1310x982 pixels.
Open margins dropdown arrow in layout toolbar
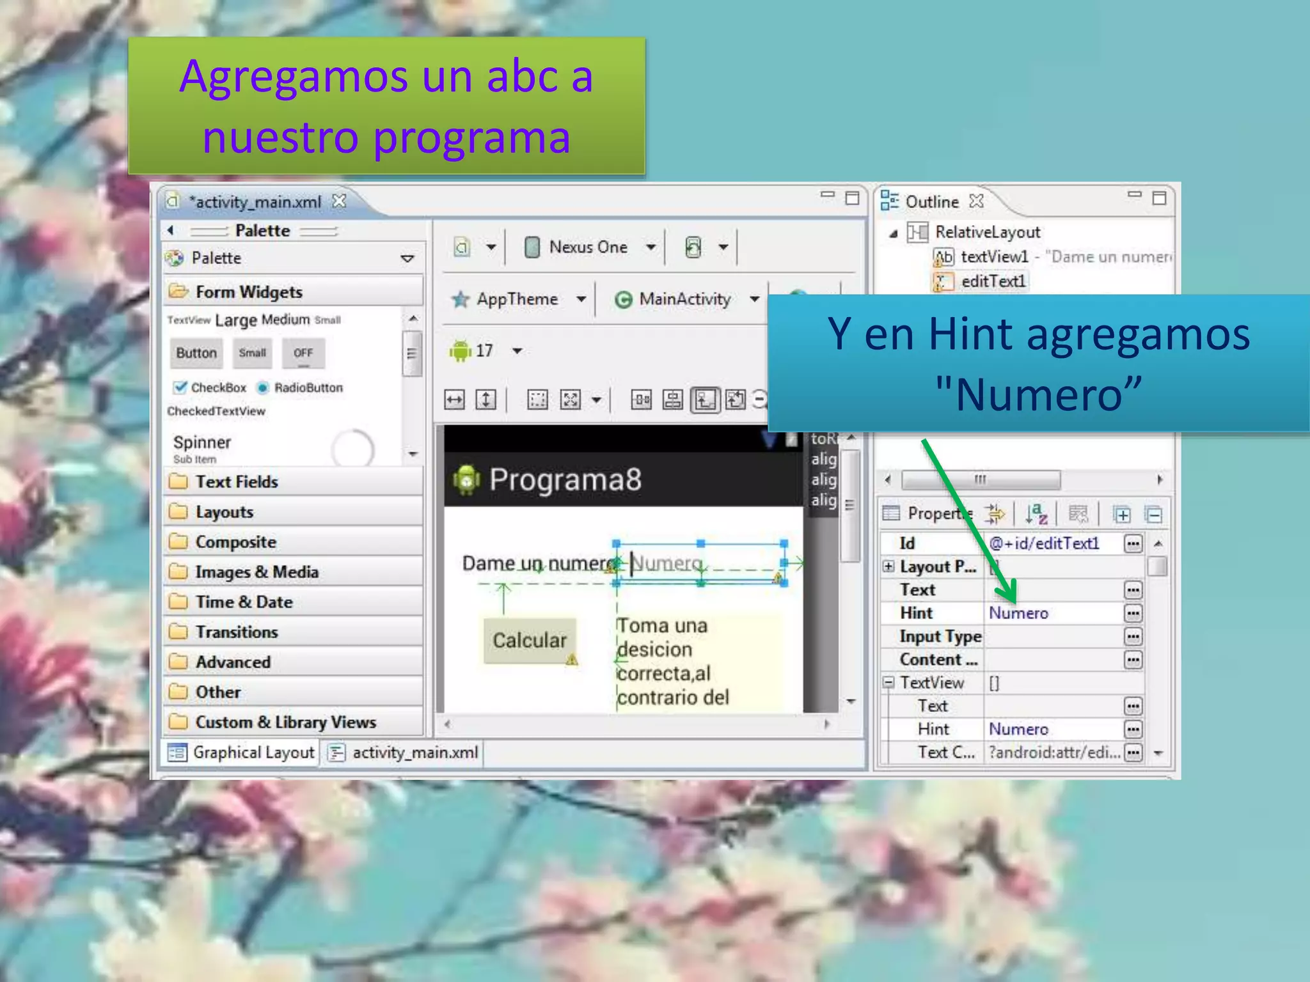pos(596,400)
